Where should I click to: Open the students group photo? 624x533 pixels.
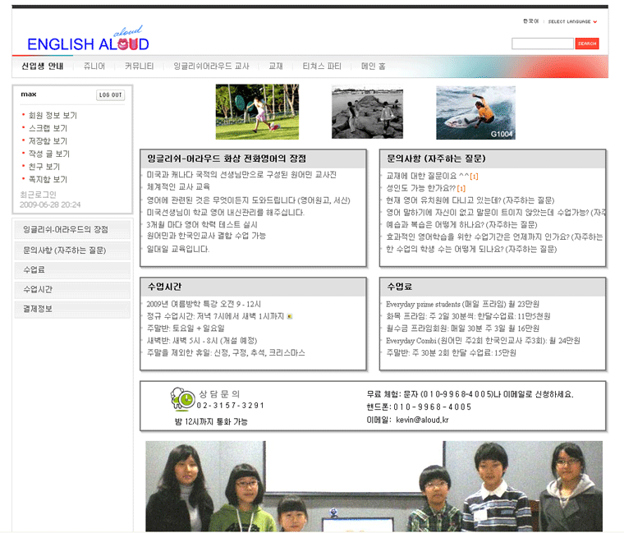[374, 486]
